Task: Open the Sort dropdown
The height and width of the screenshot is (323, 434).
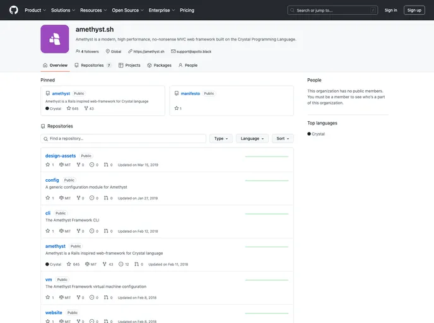Action: click(283, 138)
